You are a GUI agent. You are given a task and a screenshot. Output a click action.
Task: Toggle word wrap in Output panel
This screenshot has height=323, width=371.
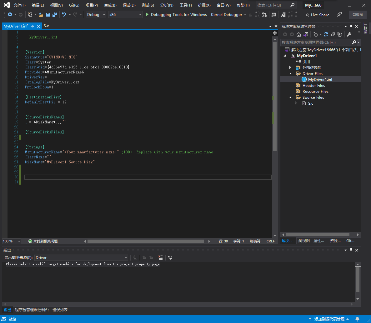(170, 258)
